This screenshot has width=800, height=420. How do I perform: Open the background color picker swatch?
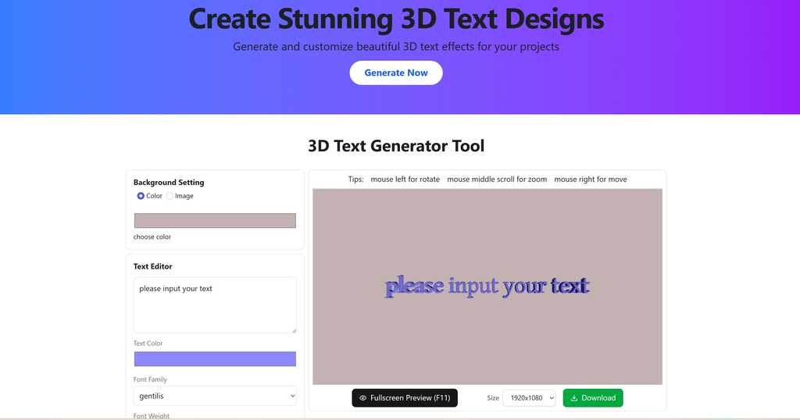click(x=215, y=221)
